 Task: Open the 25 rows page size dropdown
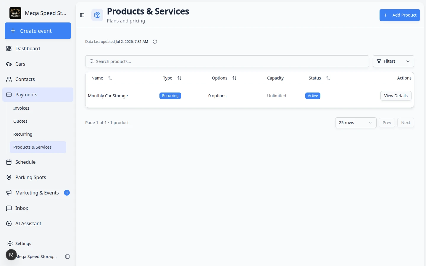pos(356,123)
